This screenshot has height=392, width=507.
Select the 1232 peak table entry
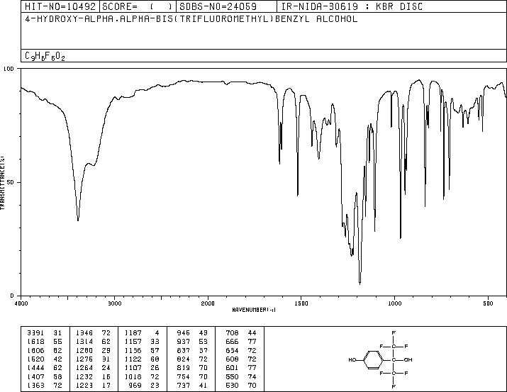point(93,376)
